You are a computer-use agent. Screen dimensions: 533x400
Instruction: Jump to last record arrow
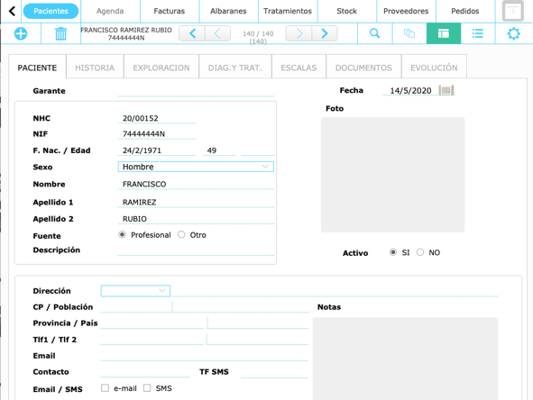click(325, 33)
